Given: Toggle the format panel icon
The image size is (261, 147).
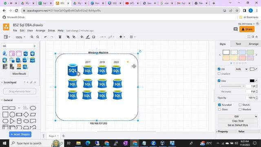Looking at the screenshot, I should click(x=253, y=37).
